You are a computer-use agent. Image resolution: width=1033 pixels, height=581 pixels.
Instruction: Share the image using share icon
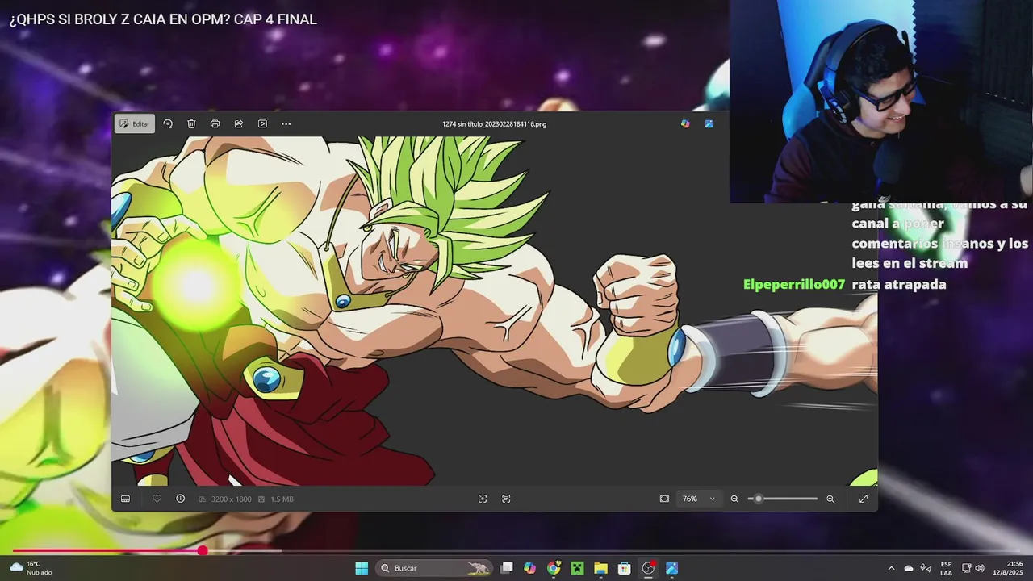[x=239, y=123]
